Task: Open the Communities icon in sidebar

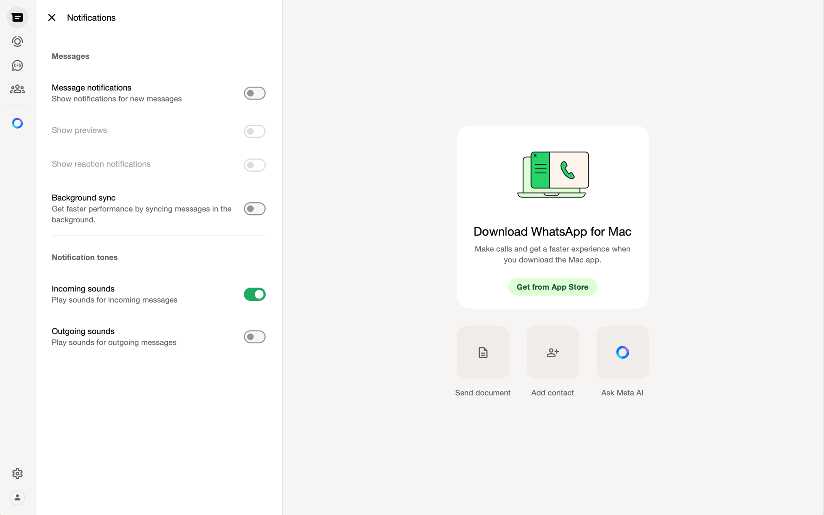Action: (17, 89)
